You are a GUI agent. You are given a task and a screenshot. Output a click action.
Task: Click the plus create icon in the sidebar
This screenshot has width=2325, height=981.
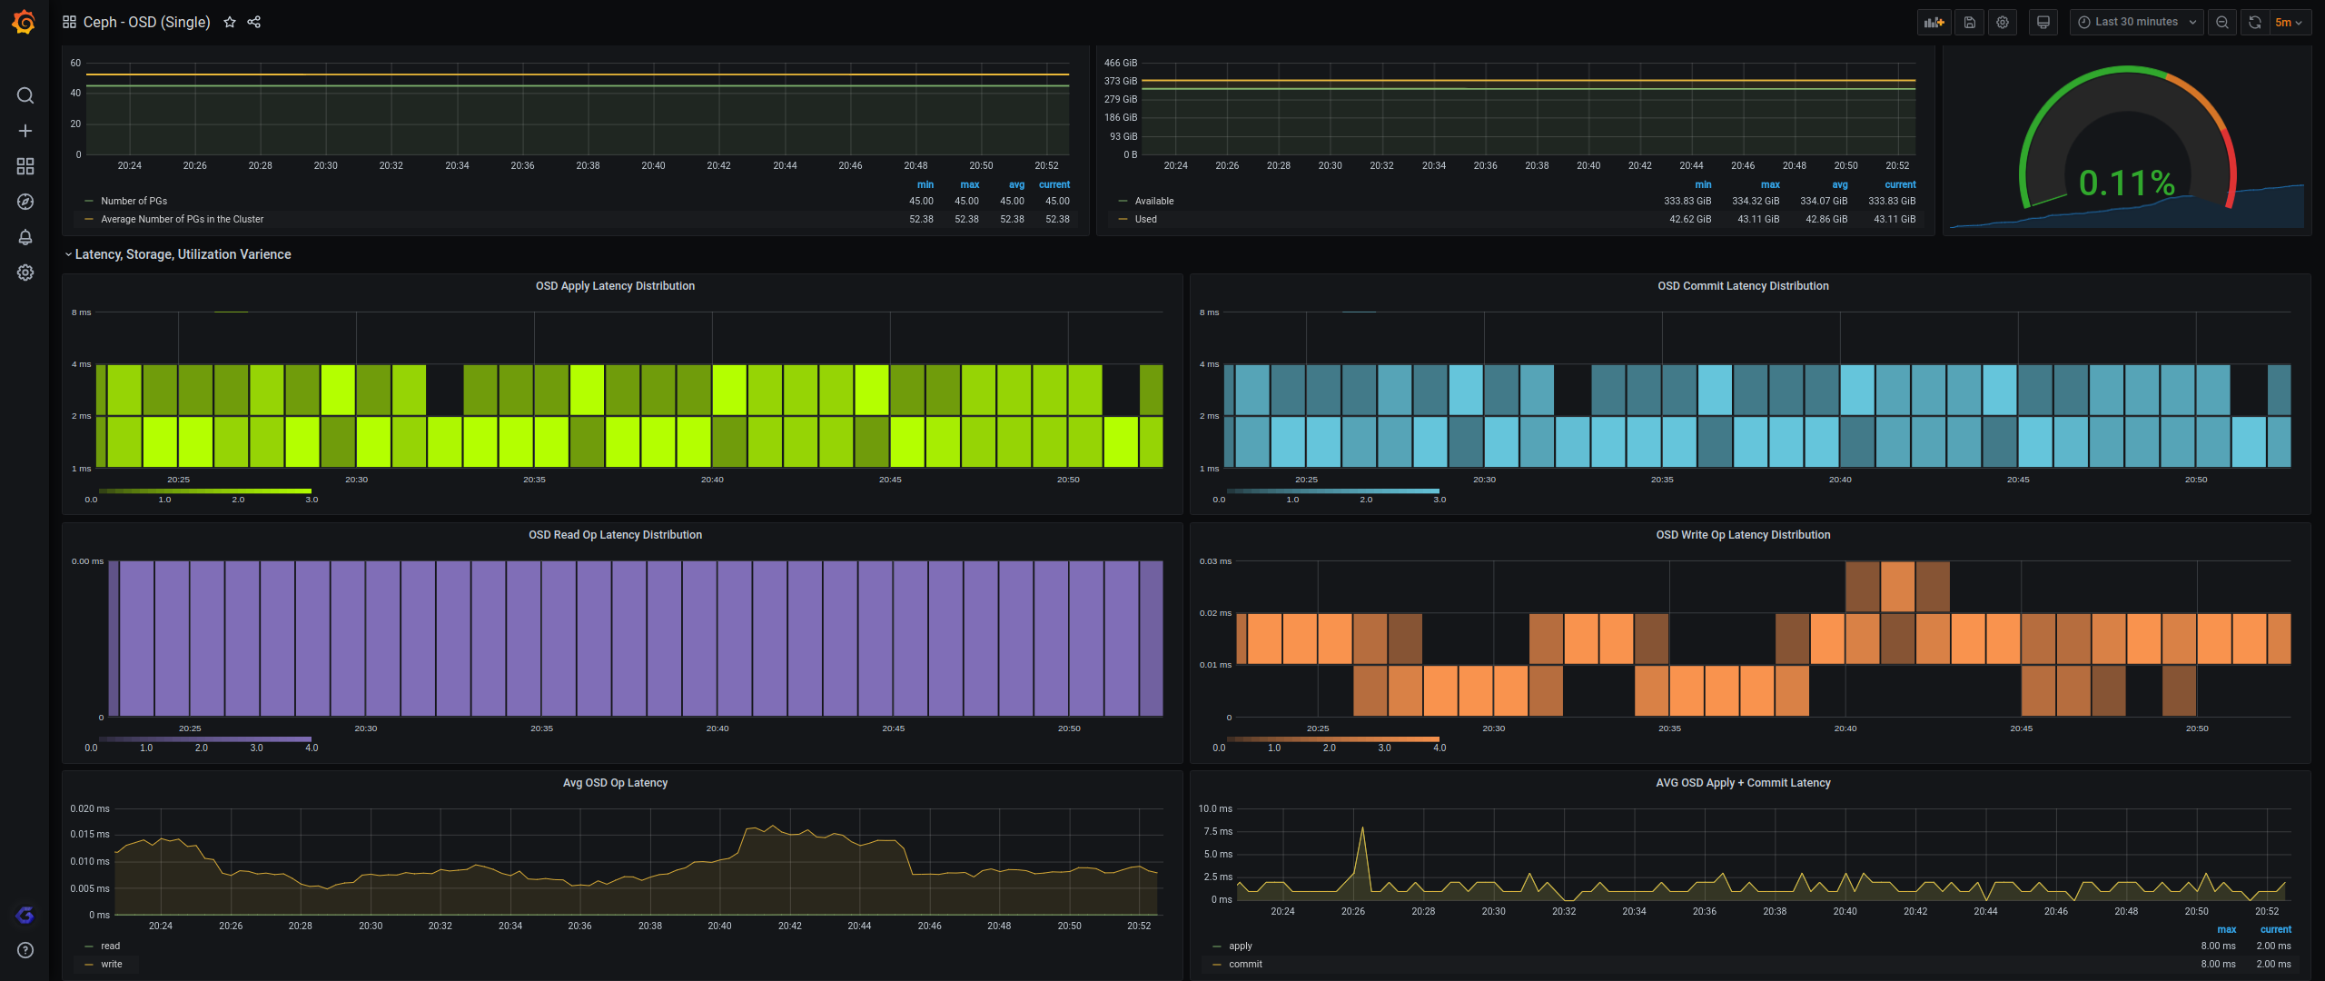pos(25,131)
